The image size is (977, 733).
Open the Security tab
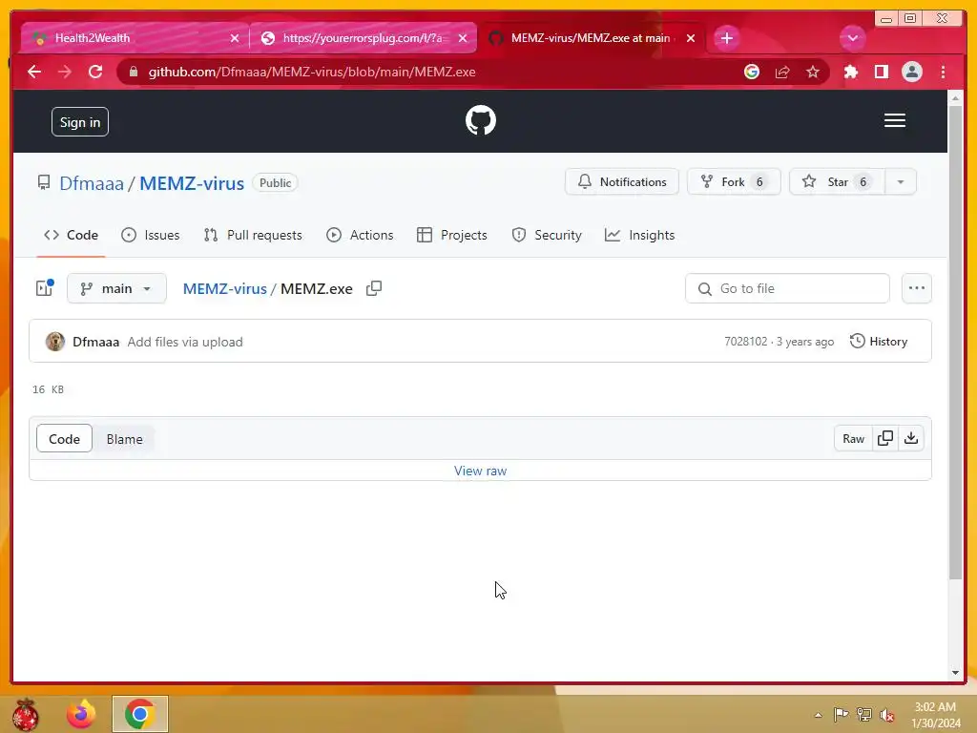[547, 235]
